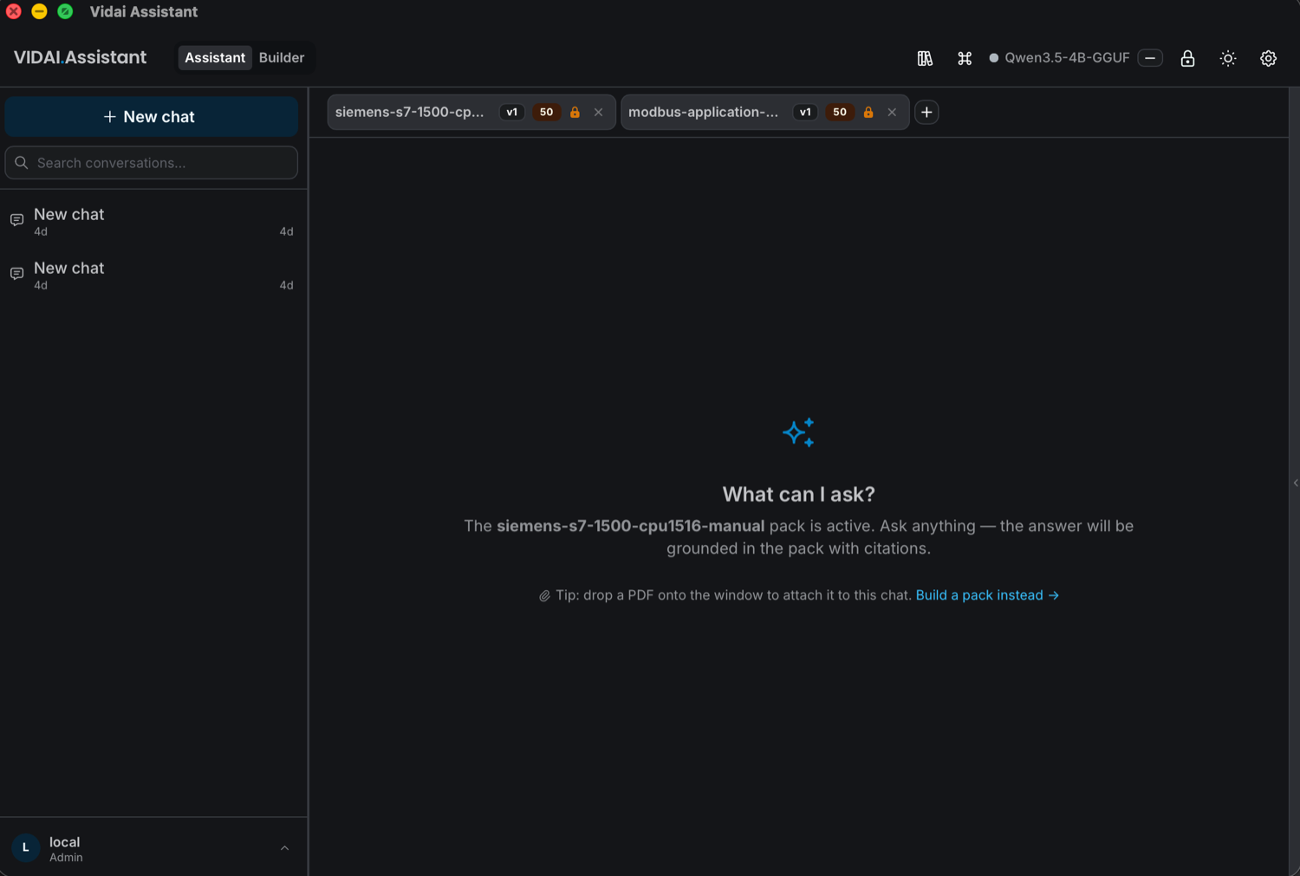
Task: Click the v1 badge on the modbus pack tab
Action: click(805, 112)
